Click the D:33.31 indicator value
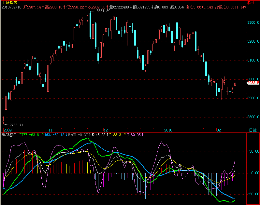This screenshot has width=260, height=205. point(116,135)
